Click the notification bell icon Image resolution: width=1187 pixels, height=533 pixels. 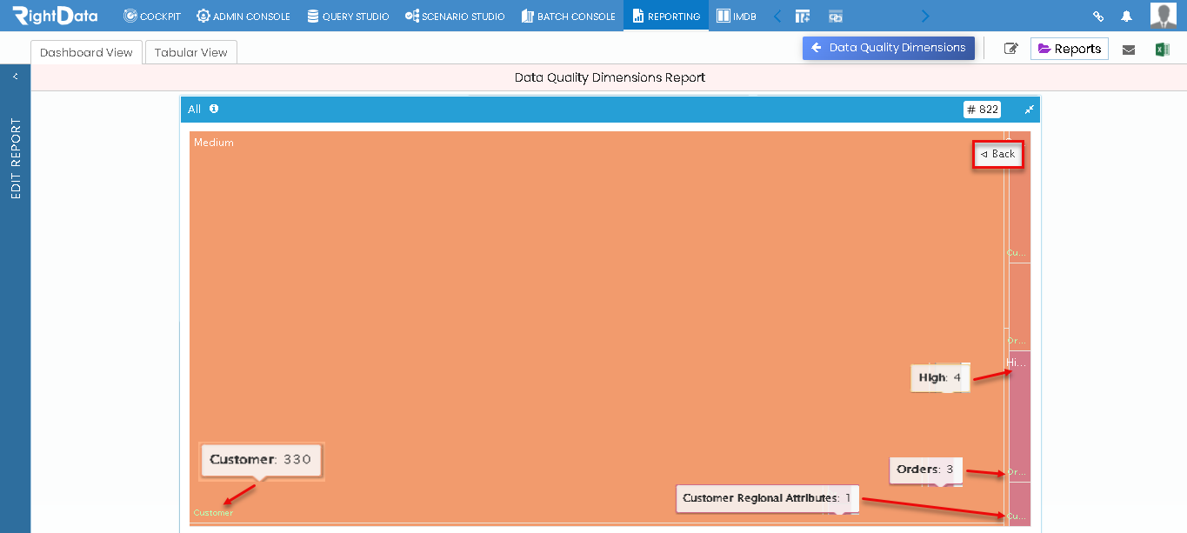click(x=1126, y=17)
